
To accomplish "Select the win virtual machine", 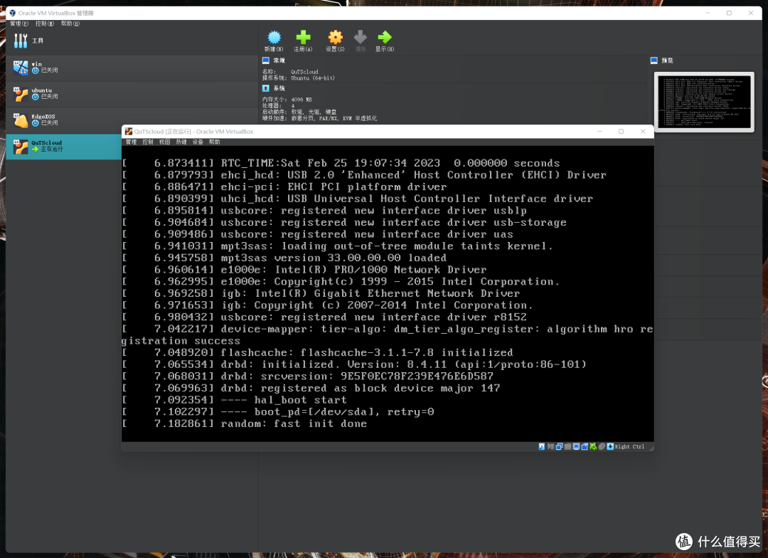I will tap(132, 67).
